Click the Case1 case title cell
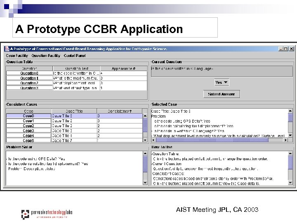297x223 pixels. click(x=74, y=121)
